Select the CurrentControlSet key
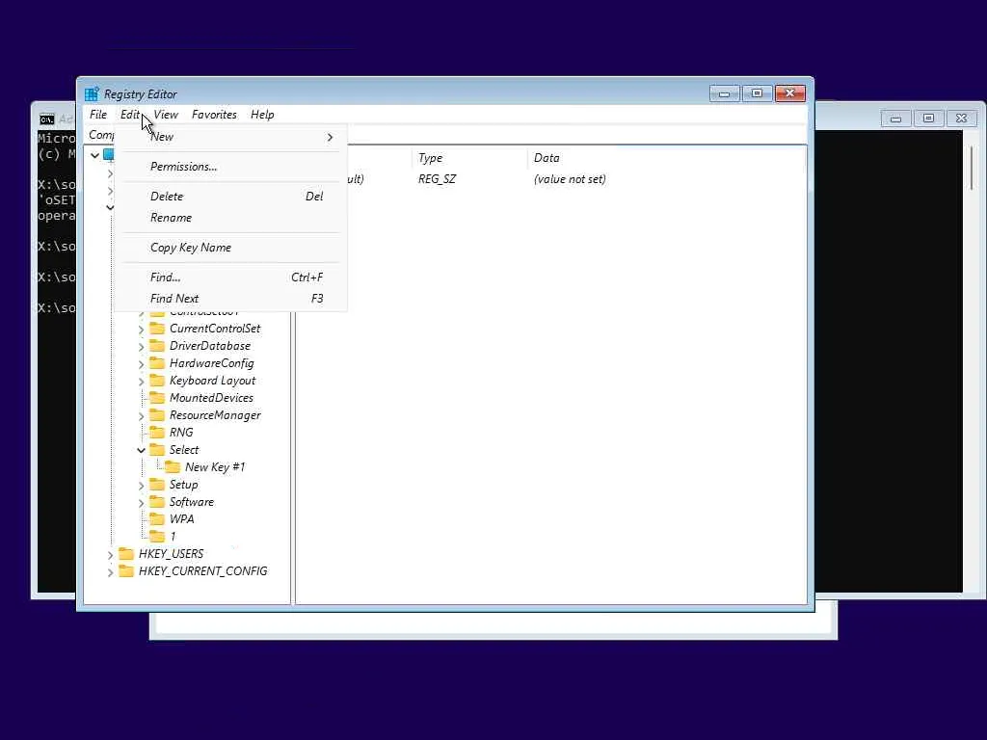Viewport: 987px width, 740px height. 215,329
